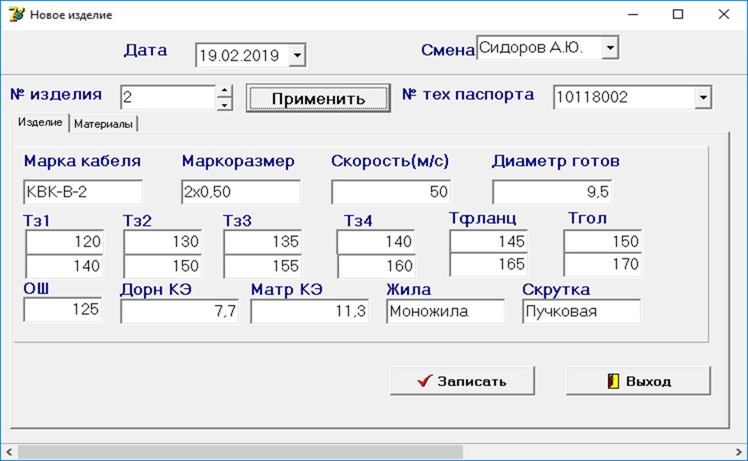748x461 pixels.
Task: Increase № изделия with the up arrow
Action: (x=224, y=91)
